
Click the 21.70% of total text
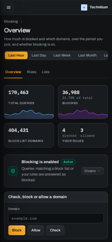[x=78, y=98]
